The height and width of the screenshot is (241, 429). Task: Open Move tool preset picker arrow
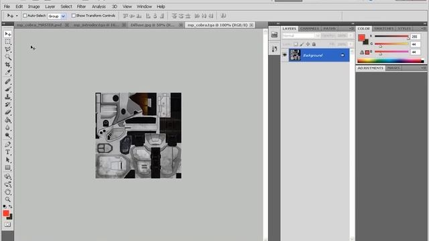[x=17, y=16]
